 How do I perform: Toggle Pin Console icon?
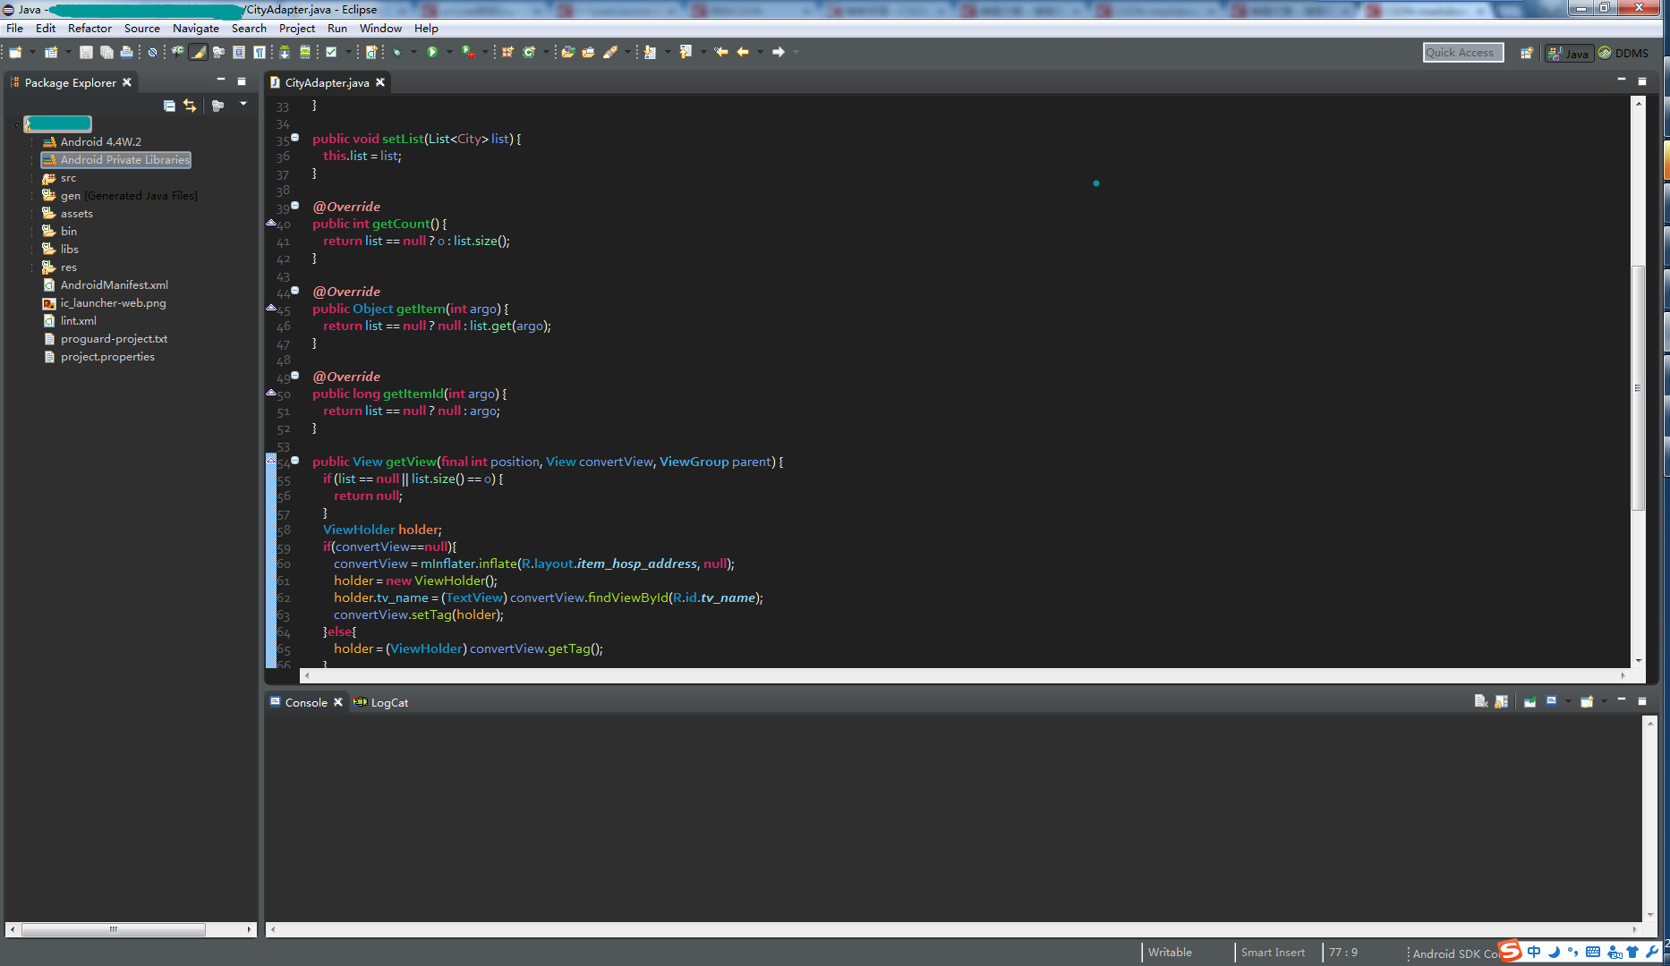(1529, 701)
